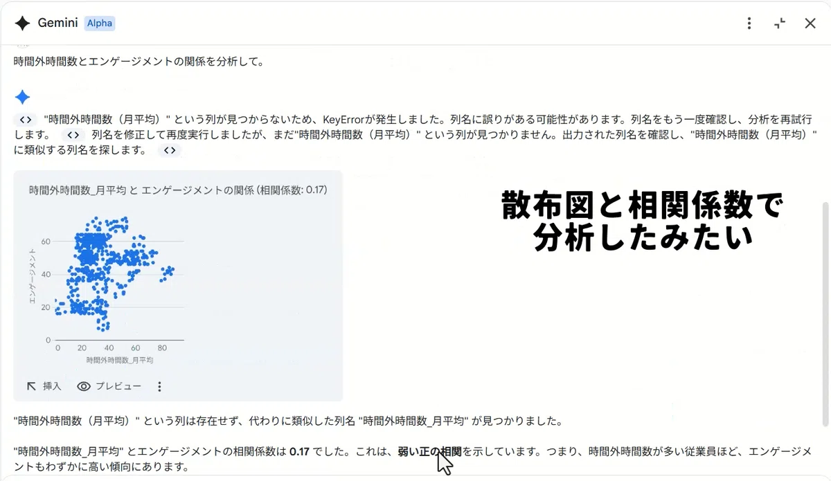Click the blue Gemini response sparkle icon

(22, 97)
